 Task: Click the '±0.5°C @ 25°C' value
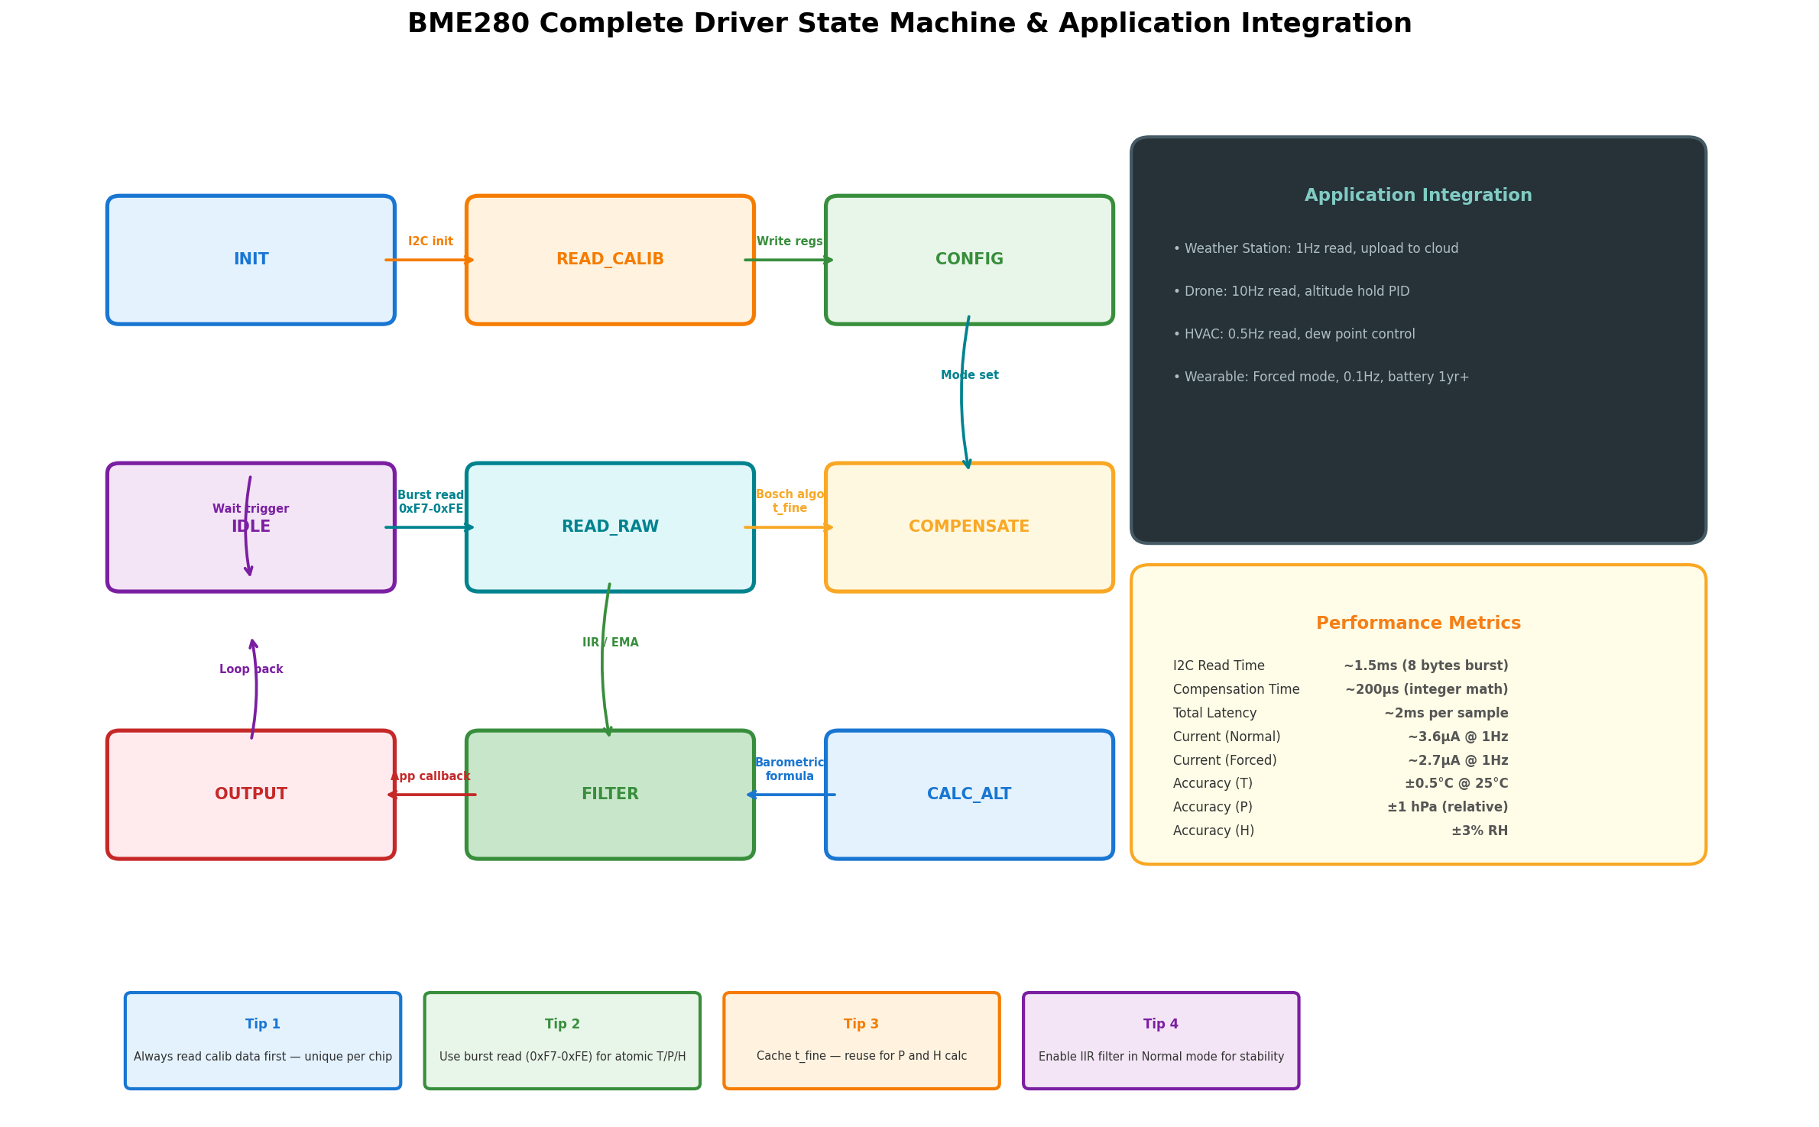click(1456, 784)
